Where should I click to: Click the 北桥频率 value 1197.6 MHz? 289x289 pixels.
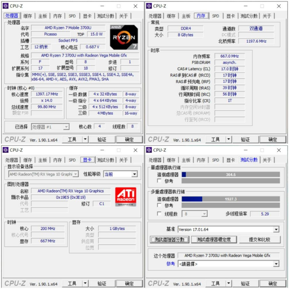(x=256, y=41)
